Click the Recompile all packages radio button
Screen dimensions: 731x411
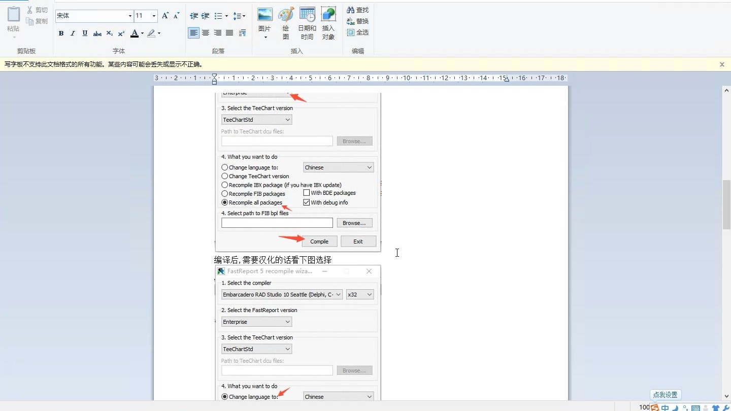[225, 202]
